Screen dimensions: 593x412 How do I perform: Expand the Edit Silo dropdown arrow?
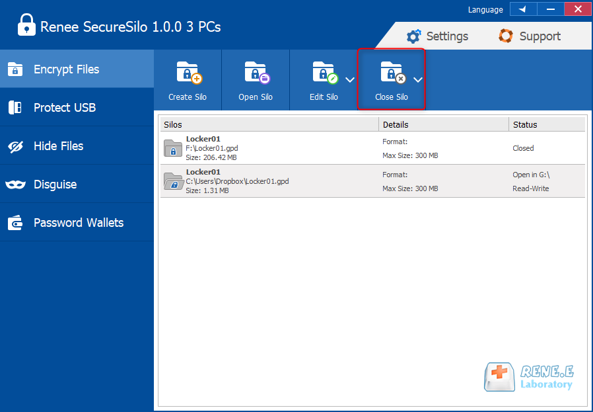tap(350, 79)
